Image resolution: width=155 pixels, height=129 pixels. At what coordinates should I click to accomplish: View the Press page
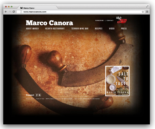pyautogui.click(x=124, y=28)
